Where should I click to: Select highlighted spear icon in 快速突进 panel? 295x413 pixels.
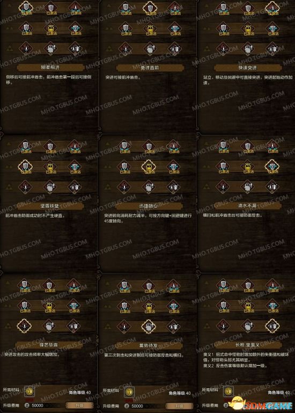pyautogui.click(x=272, y=8)
